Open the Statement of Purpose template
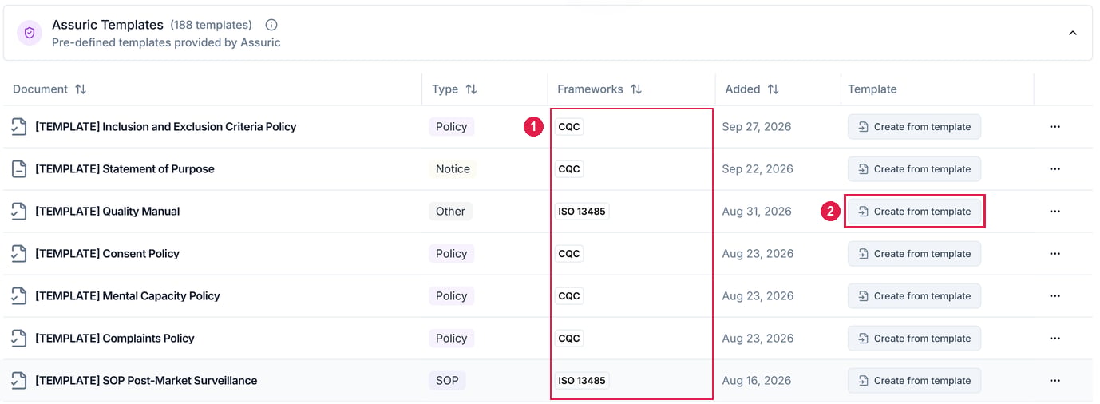Viewport: 1100px width, 404px height. coord(125,169)
